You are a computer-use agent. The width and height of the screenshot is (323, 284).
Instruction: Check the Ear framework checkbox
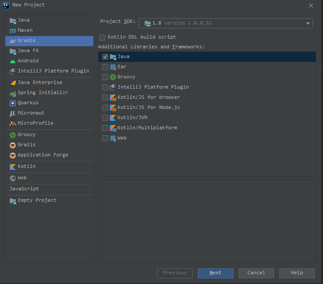pyautogui.click(x=105, y=67)
